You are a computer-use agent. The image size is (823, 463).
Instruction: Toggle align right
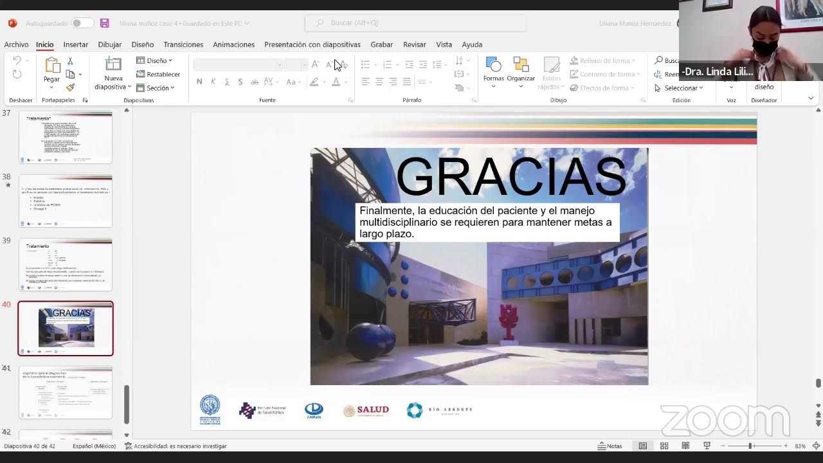pos(393,82)
